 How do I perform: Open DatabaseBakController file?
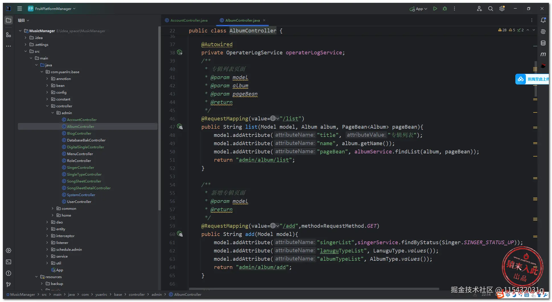(86, 140)
